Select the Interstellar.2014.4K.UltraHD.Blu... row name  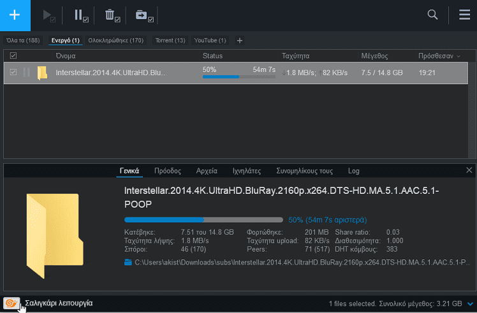point(112,73)
